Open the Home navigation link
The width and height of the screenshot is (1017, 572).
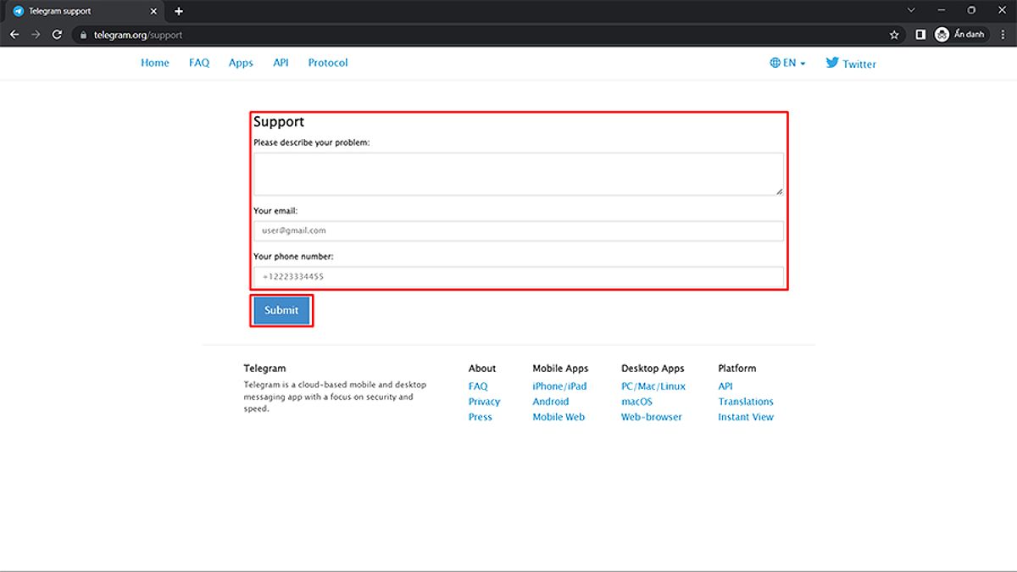click(155, 63)
